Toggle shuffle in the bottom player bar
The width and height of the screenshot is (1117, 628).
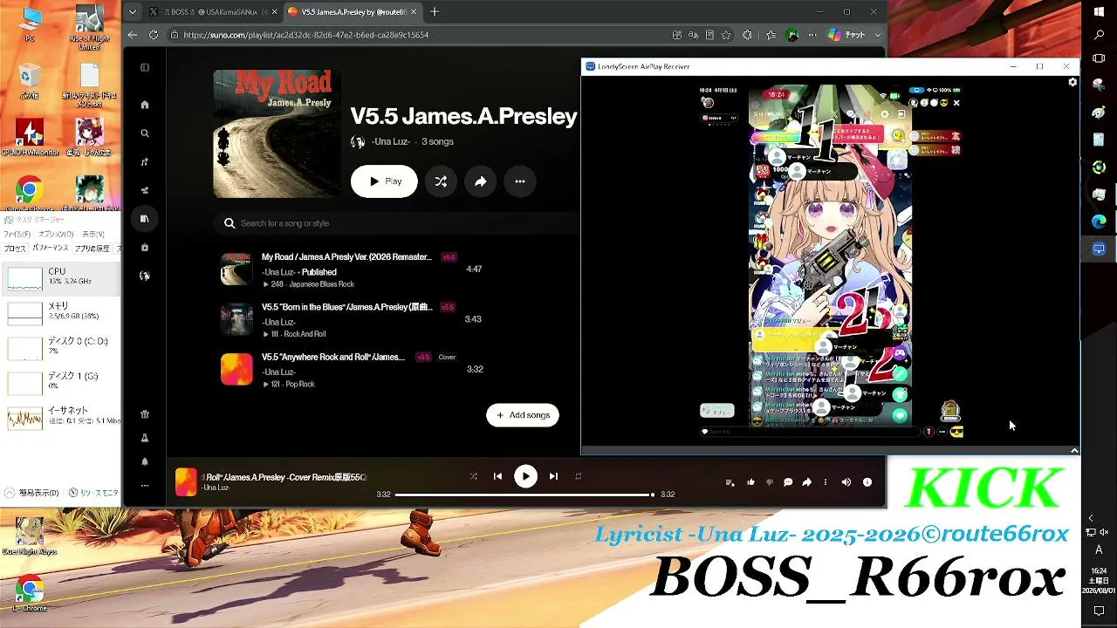coord(473,476)
